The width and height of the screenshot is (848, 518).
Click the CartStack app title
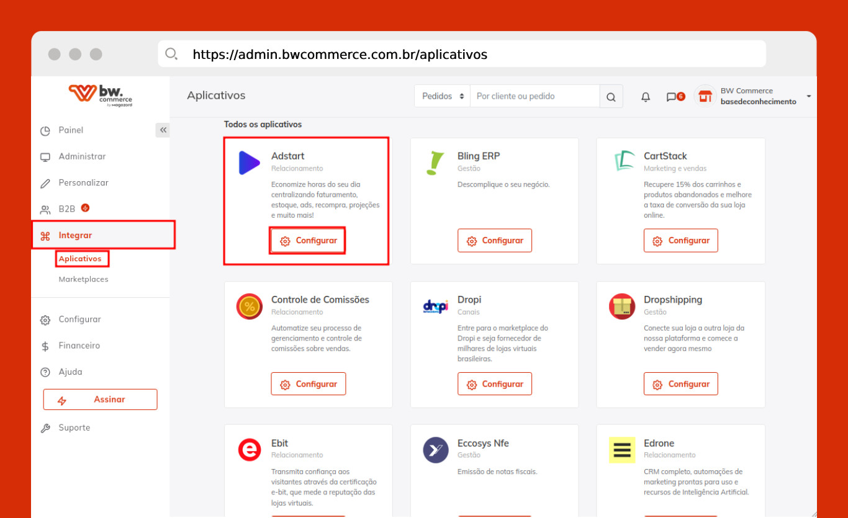point(665,156)
